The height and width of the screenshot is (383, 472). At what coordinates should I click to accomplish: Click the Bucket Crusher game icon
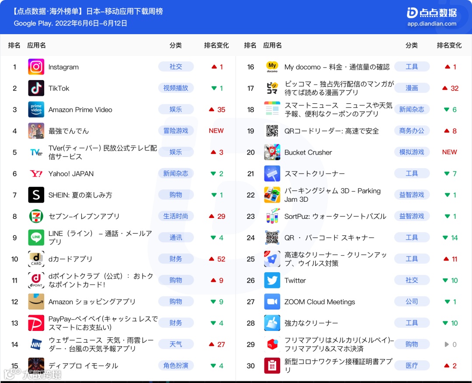[272, 152]
